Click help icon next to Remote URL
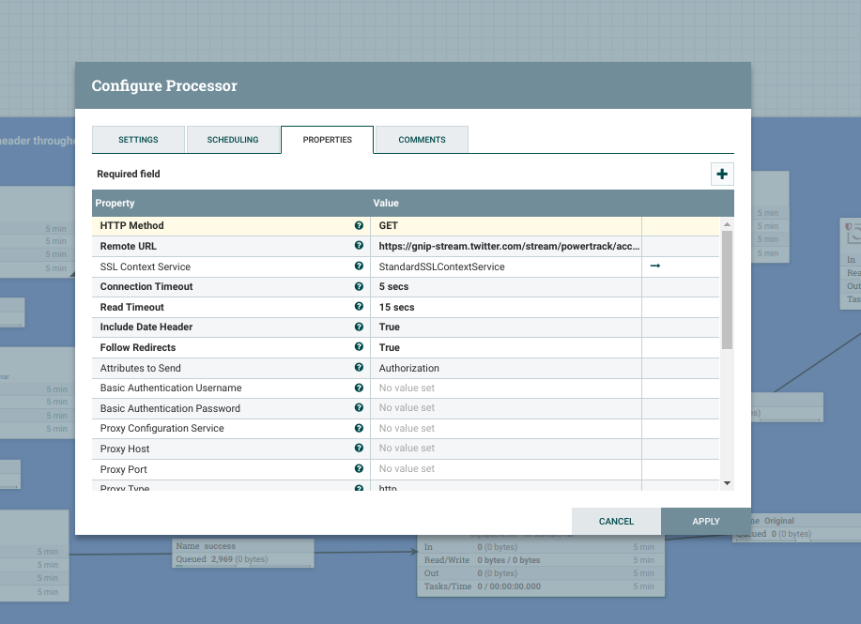Image resolution: width=861 pixels, height=624 pixels. [x=359, y=246]
